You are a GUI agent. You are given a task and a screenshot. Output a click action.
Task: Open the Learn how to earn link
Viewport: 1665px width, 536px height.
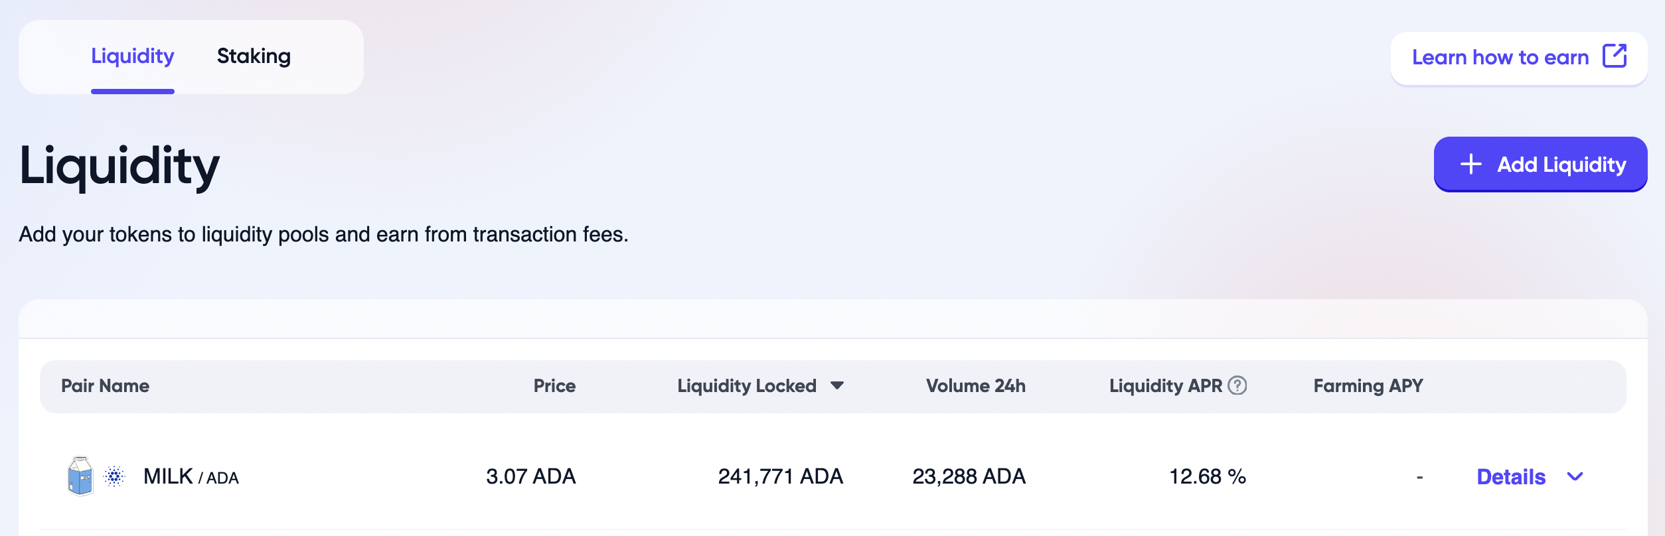pyautogui.click(x=1500, y=58)
